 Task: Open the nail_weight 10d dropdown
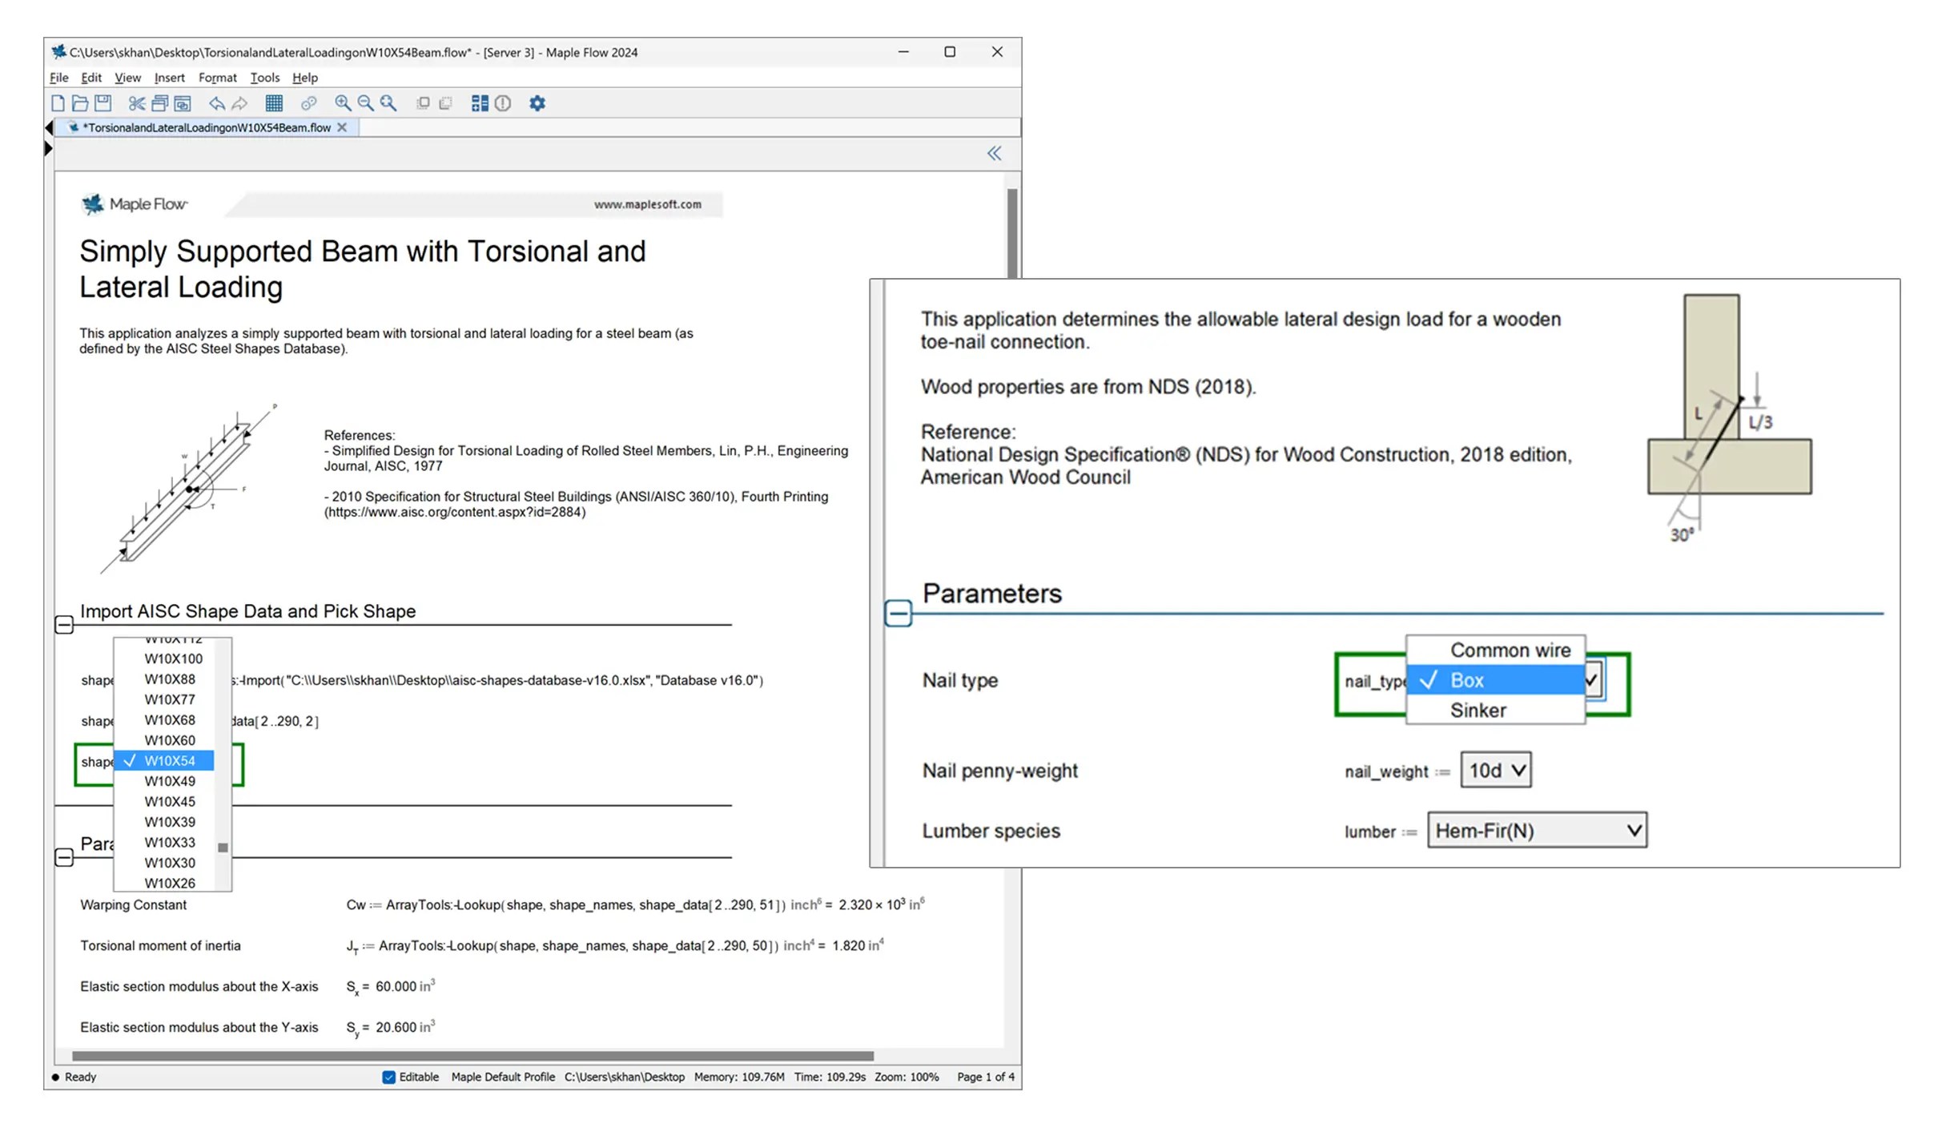1495,771
